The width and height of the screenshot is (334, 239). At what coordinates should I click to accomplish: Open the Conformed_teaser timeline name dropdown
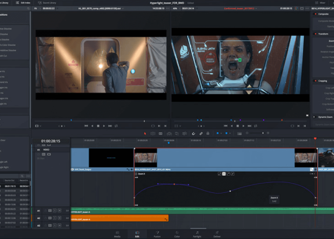click(240, 8)
